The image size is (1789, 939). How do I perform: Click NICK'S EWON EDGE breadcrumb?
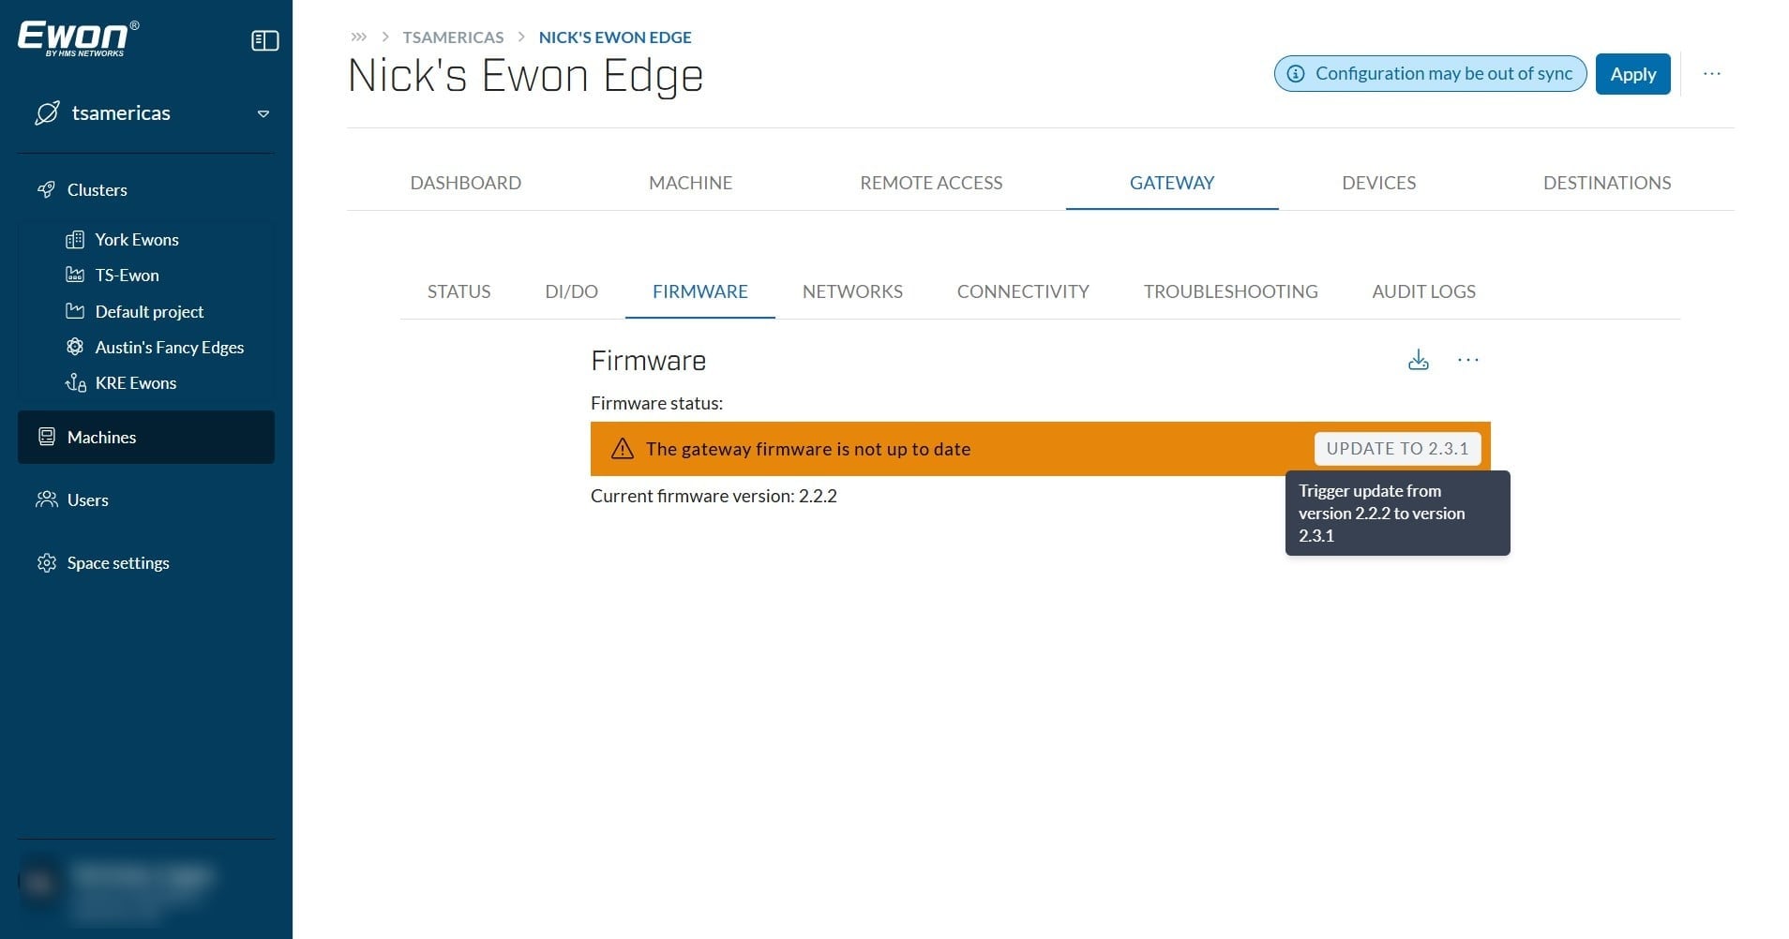615,37
